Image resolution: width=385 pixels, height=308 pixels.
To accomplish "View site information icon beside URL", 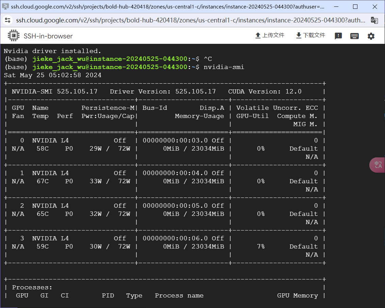I will click(7, 20).
